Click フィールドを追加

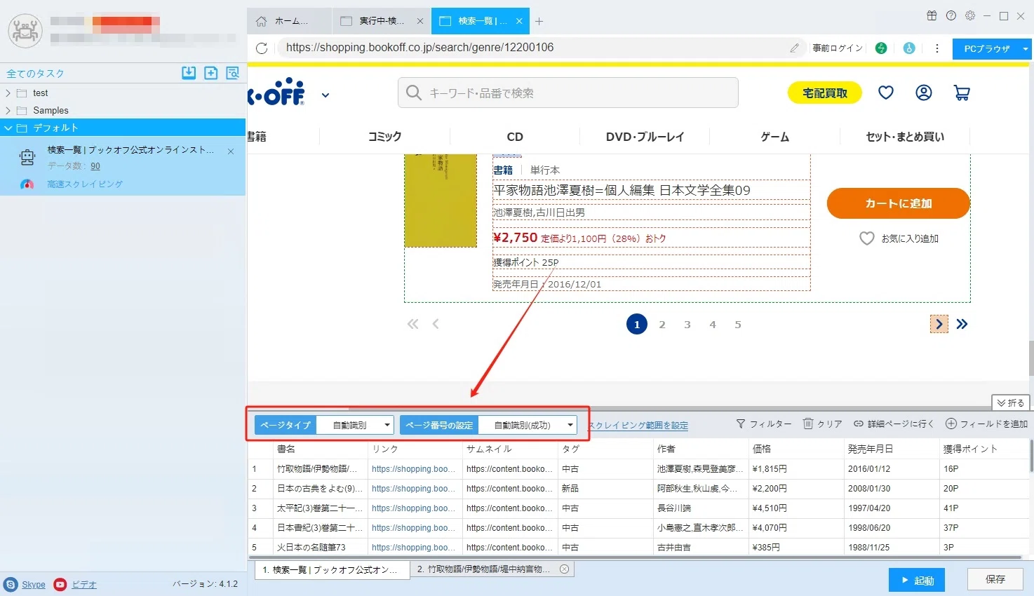(x=986, y=424)
